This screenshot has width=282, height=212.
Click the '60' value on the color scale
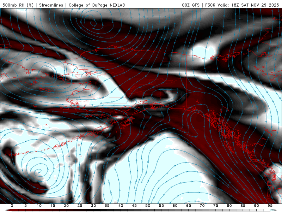[x=175, y=206]
